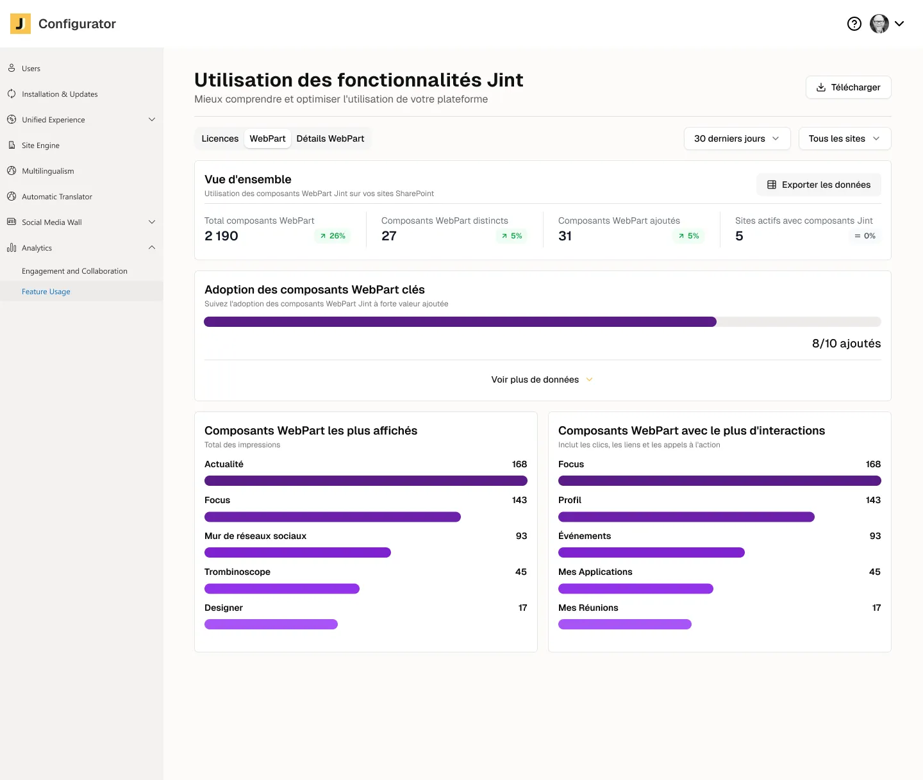This screenshot has width=923, height=780.
Task: Click the Trombinoscope row label
Action: (x=237, y=572)
